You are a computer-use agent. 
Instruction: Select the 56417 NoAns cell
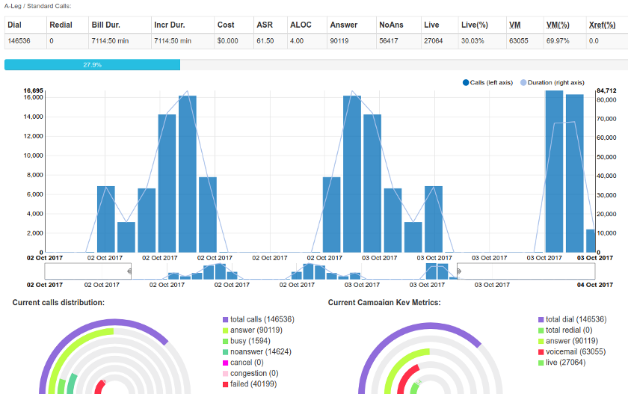(398, 41)
